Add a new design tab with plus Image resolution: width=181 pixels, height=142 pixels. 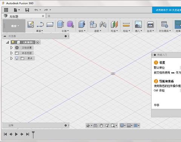click(49, 16)
